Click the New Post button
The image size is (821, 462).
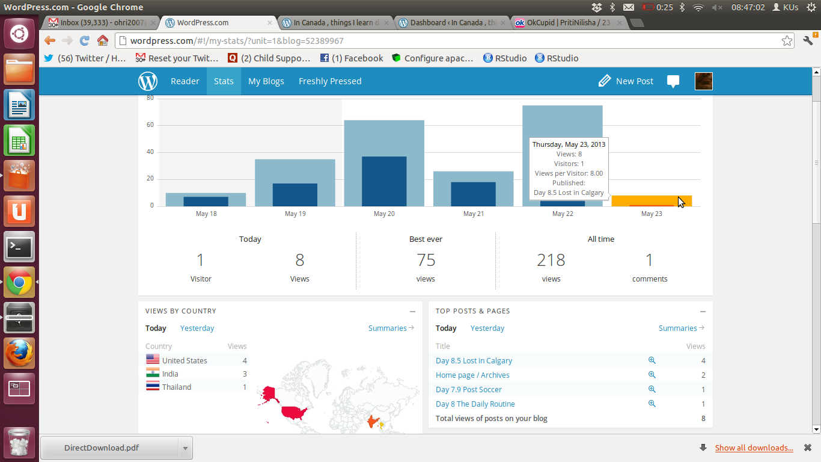pos(626,81)
